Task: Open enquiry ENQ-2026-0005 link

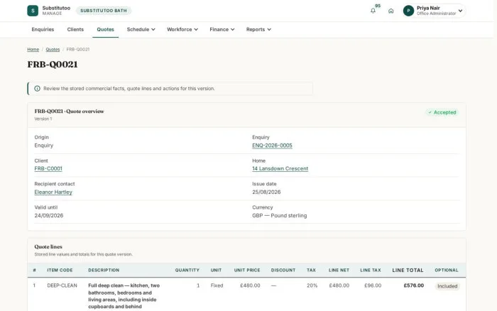Action: pyautogui.click(x=272, y=146)
